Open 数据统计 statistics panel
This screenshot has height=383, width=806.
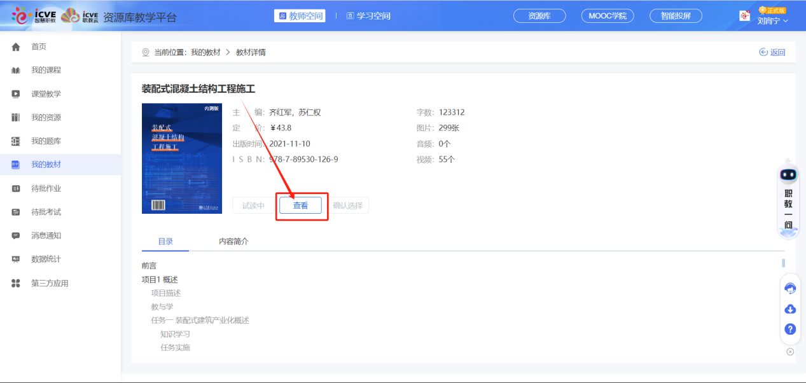click(x=38, y=258)
